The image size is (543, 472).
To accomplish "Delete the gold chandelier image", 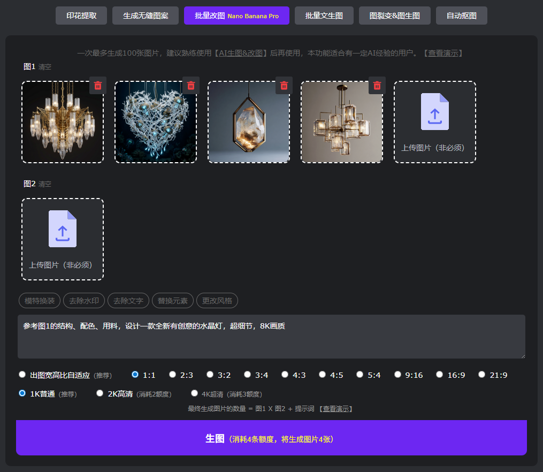I will click(x=97, y=86).
